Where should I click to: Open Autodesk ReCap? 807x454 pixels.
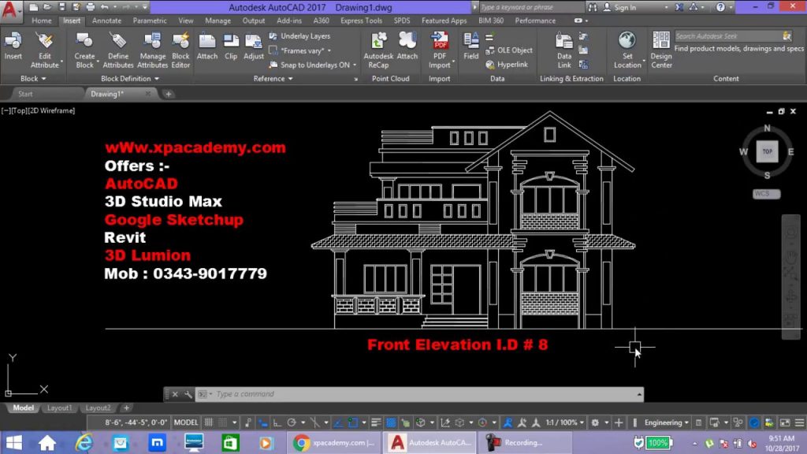pos(378,50)
